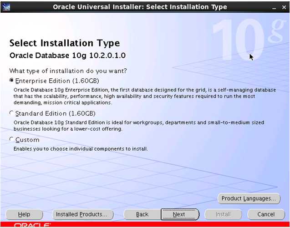Proceed with the Next button

(180, 214)
